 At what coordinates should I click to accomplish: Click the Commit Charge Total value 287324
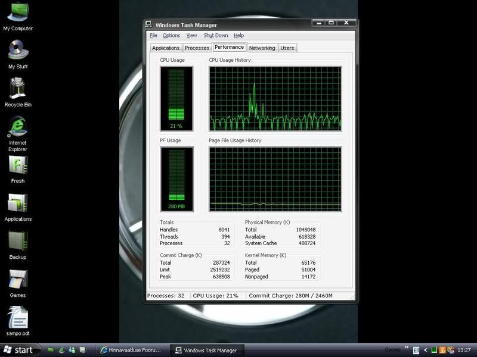(221, 263)
